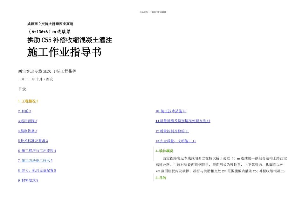This screenshot has width=302, height=213.
Task: Click the main title '施工作业指导书'
Action: coord(64,52)
